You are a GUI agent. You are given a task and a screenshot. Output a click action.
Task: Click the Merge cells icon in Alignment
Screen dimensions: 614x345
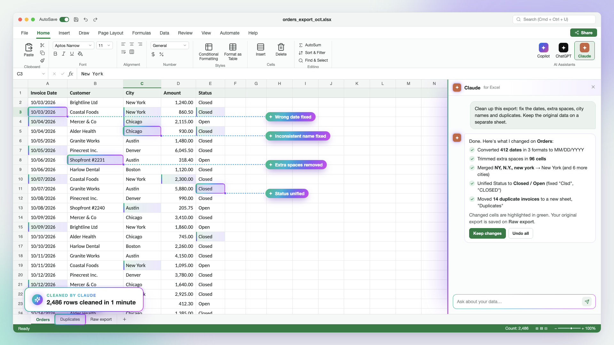pyautogui.click(x=132, y=52)
